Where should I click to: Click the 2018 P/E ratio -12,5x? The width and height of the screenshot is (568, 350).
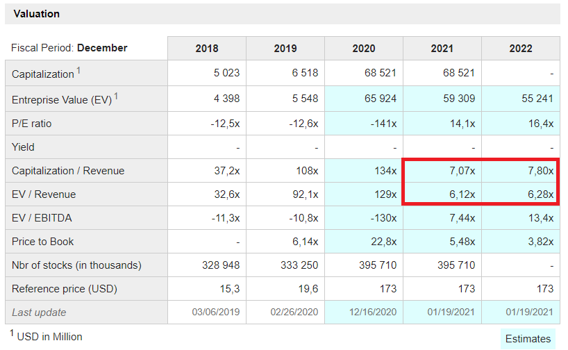(225, 124)
